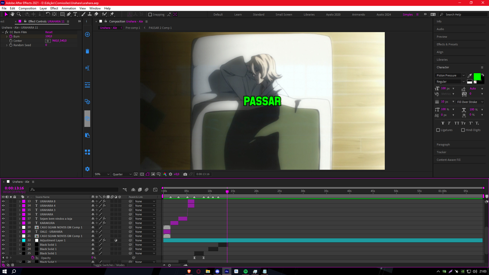The width and height of the screenshot is (489, 275).
Task: Select the Zoom tool
Action: [x=19, y=14]
